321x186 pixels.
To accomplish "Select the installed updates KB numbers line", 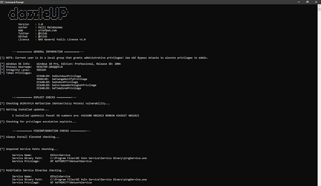I will coord(76,115).
